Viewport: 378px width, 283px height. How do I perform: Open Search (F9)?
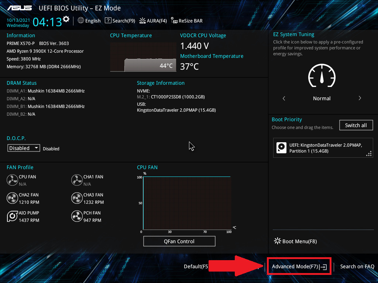(120, 21)
